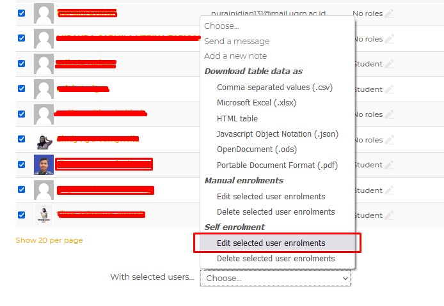Deselect the checkbox next to the hijab-photo user
Viewport: 444px width, 306px height.
coord(21,139)
